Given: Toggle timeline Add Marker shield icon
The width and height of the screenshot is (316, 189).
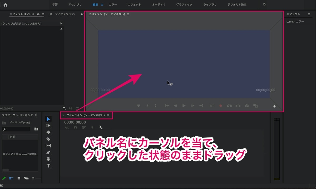Looking at the screenshot, I should coord(92,127).
